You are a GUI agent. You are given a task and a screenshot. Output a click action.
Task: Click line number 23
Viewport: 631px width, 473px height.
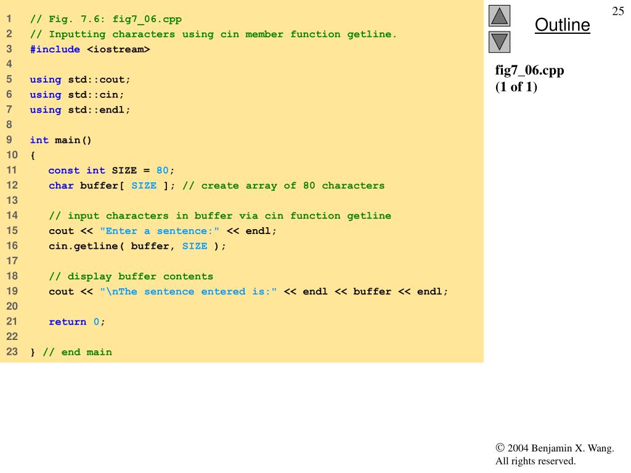tap(12, 352)
